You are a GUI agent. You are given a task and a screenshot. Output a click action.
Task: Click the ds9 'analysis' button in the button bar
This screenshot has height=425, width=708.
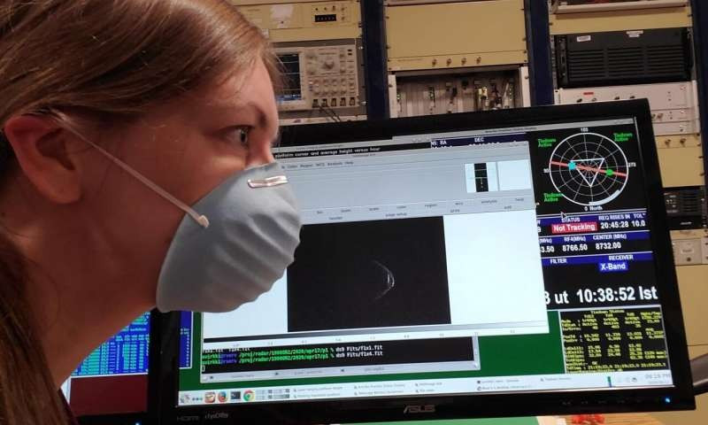pos(489,202)
